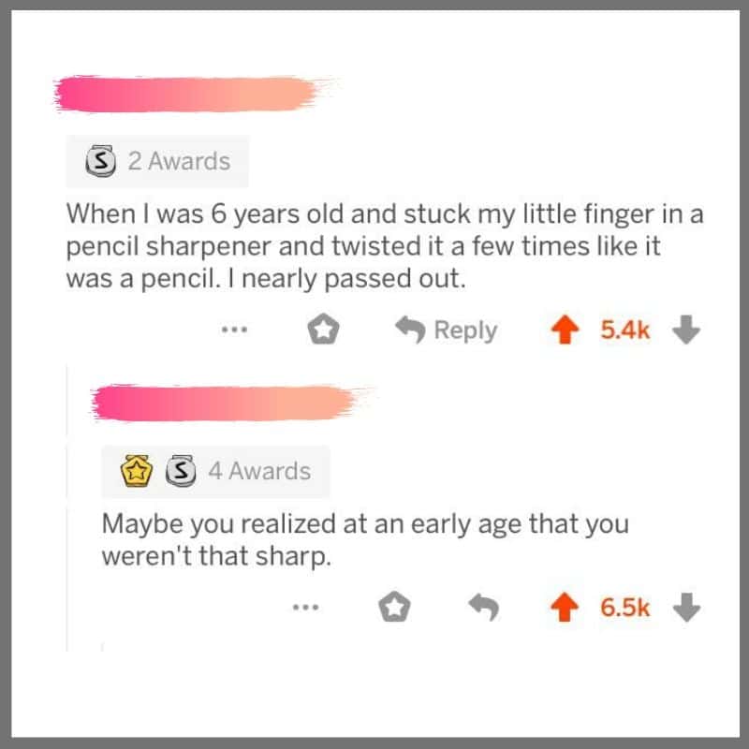Expand the 2 Awards list on the top comment
The image size is (749, 749).
coord(177,159)
